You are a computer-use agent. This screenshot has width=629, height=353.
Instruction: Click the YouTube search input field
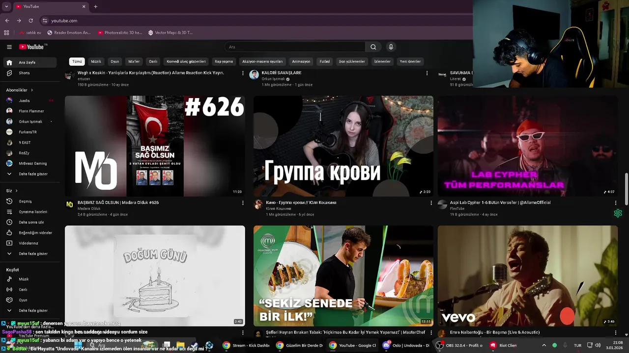pyautogui.click(x=295, y=47)
